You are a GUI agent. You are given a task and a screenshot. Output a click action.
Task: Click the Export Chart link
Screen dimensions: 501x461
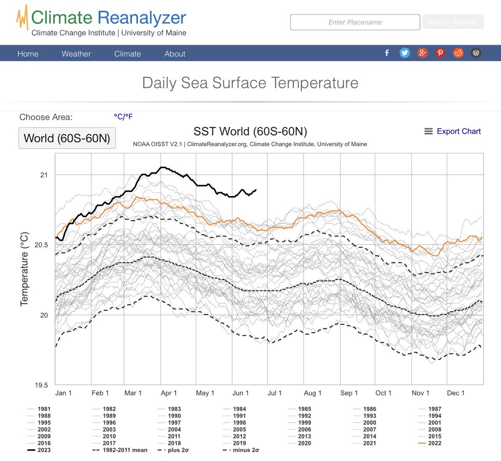[x=459, y=131]
